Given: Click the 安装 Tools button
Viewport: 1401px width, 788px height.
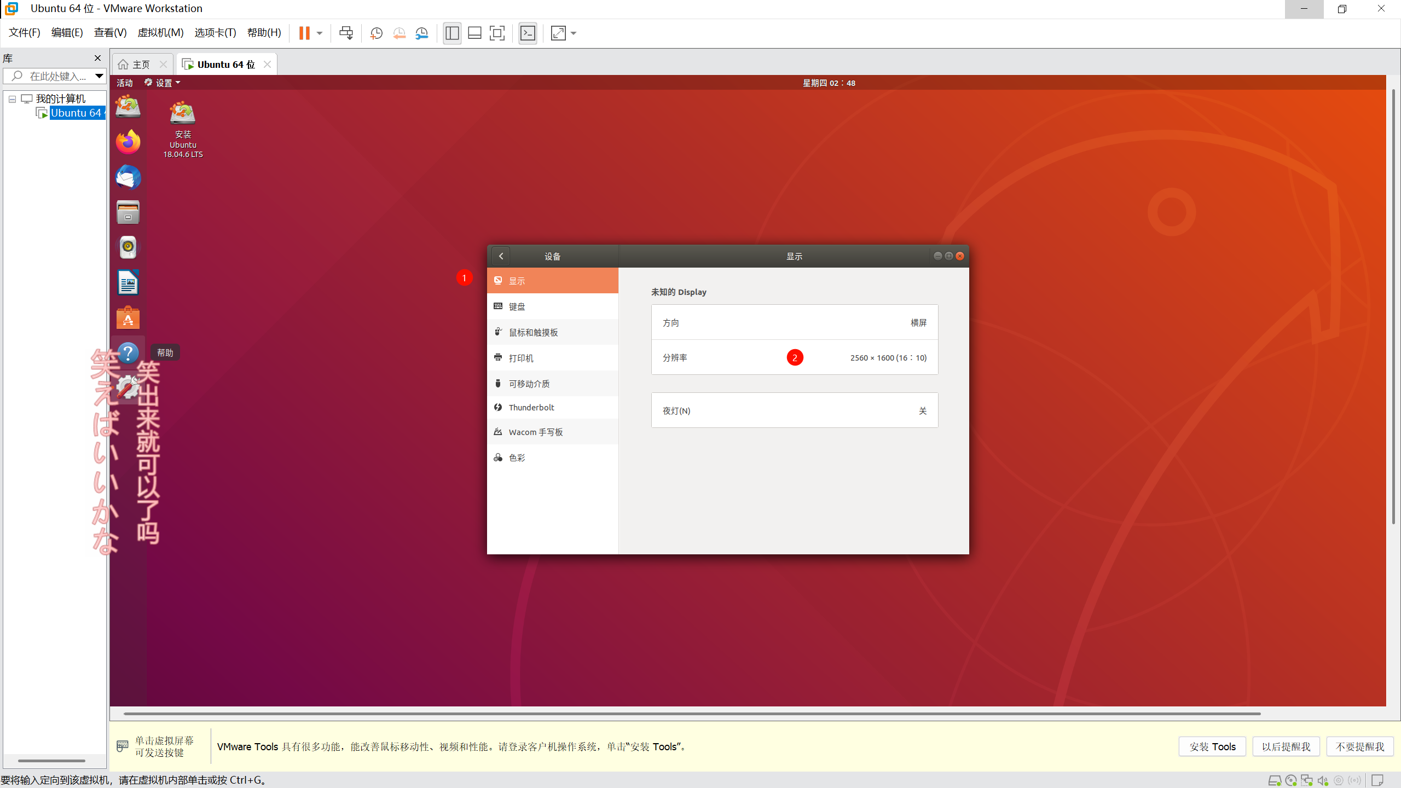Looking at the screenshot, I should tap(1212, 746).
